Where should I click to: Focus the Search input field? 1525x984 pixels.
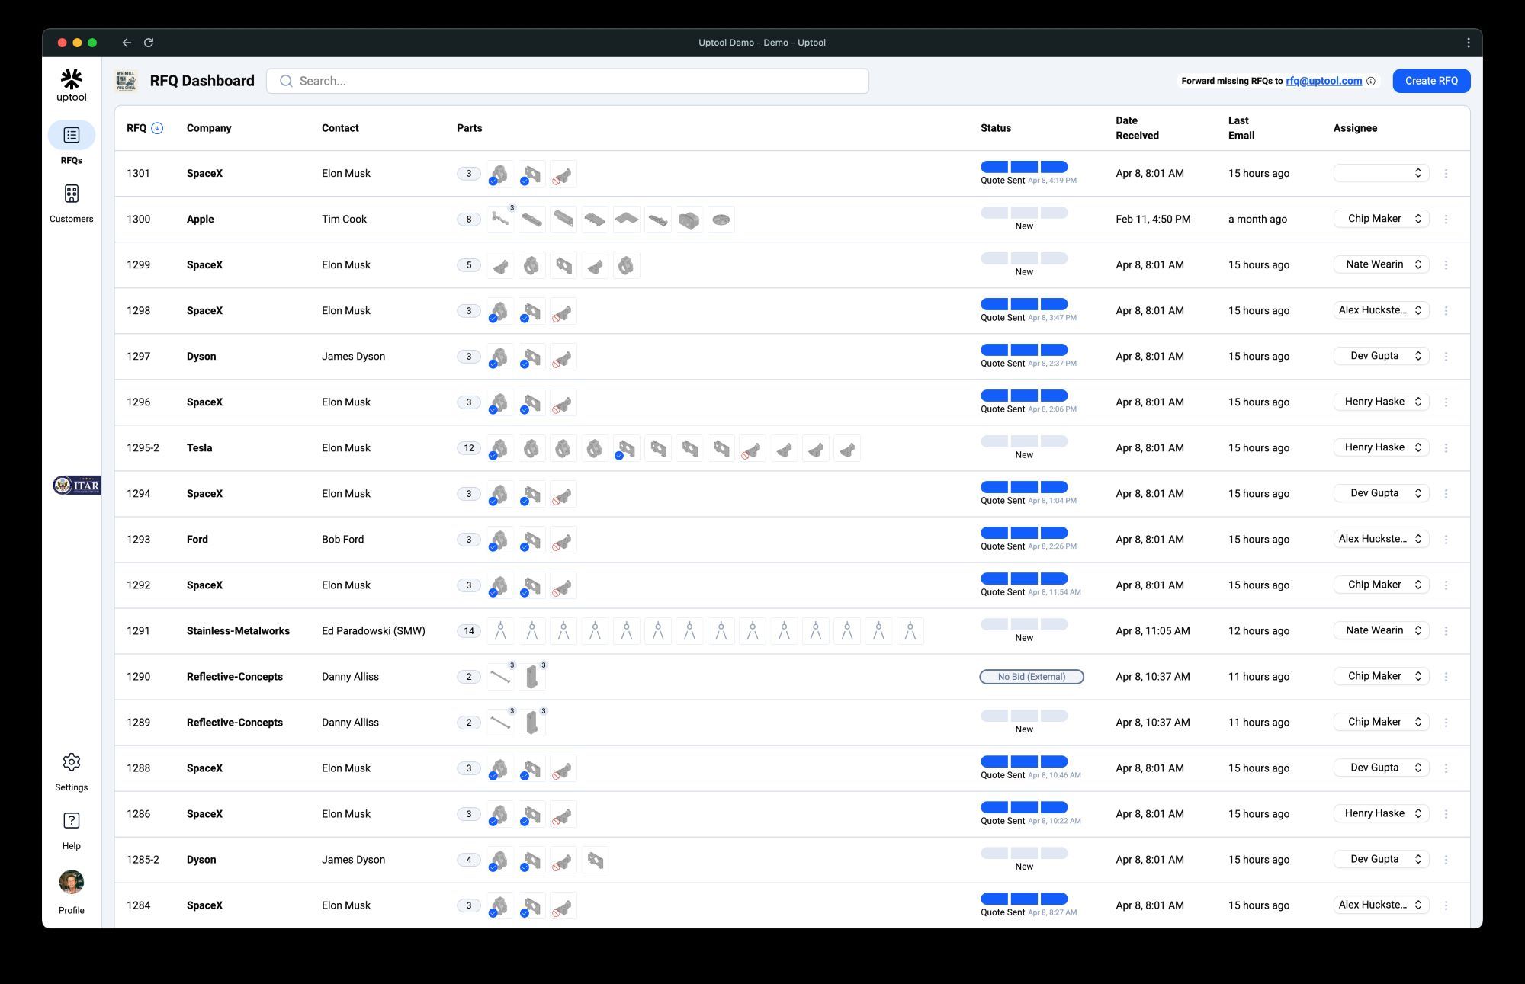click(x=567, y=81)
